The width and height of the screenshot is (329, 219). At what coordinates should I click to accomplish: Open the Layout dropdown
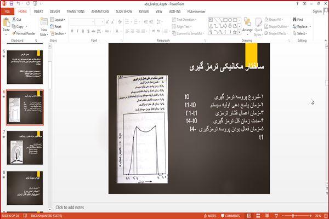58,20
